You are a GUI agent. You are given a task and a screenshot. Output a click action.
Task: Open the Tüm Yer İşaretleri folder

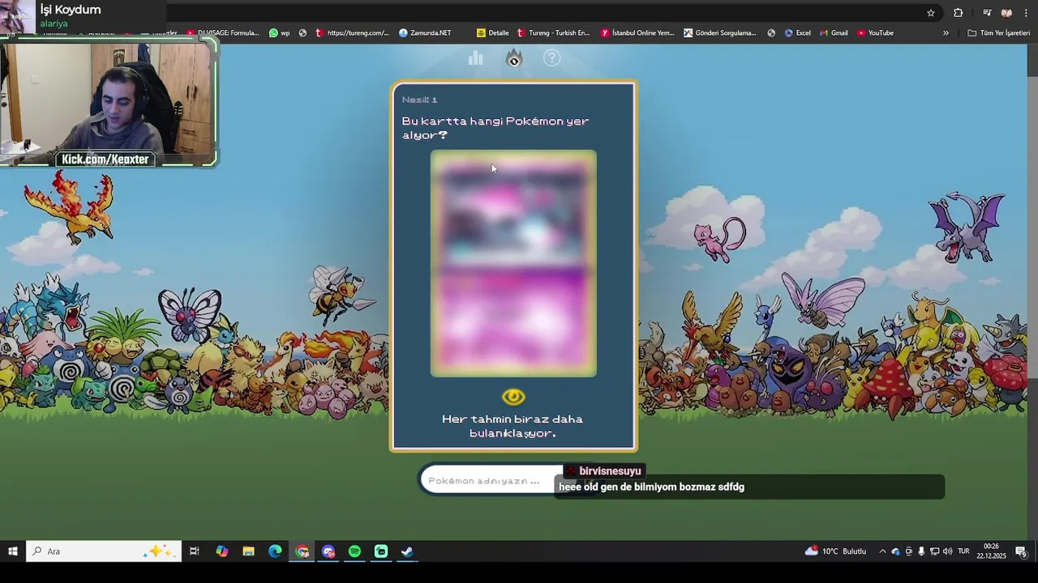click(999, 33)
